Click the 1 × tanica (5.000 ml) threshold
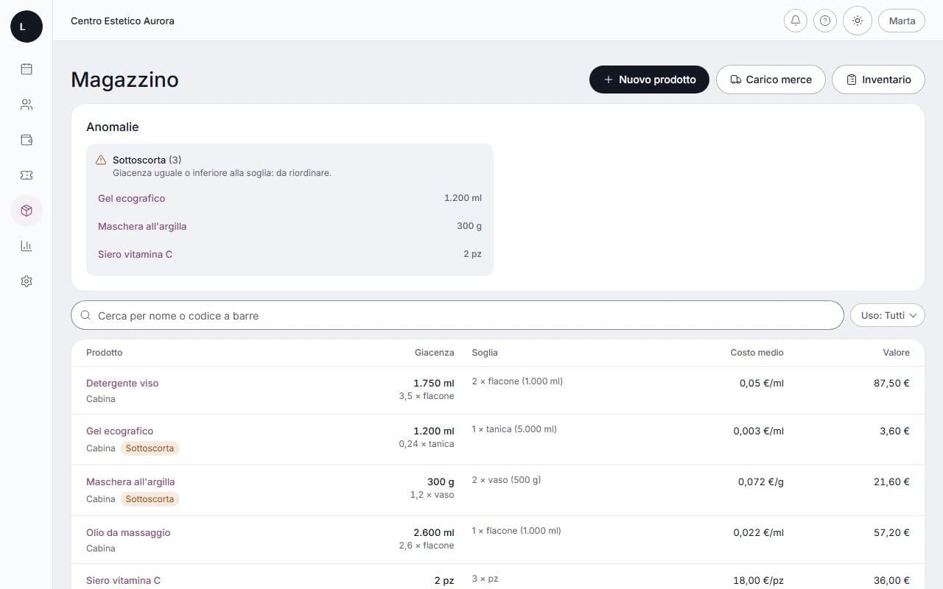The image size is (943, 589). (x=514, y=429)
